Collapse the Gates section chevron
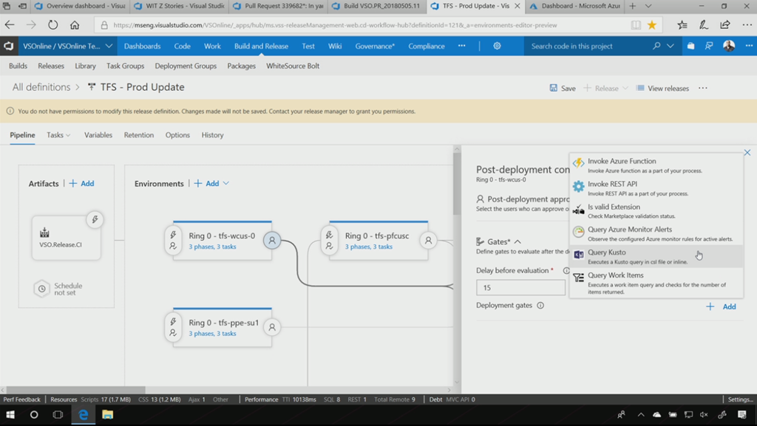Screen dimensions: 757x426 517,242
